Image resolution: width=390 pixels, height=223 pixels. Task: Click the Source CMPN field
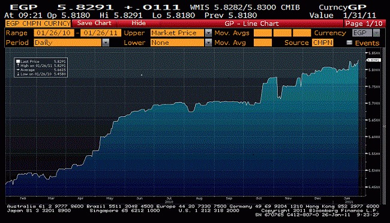[323, 43]
